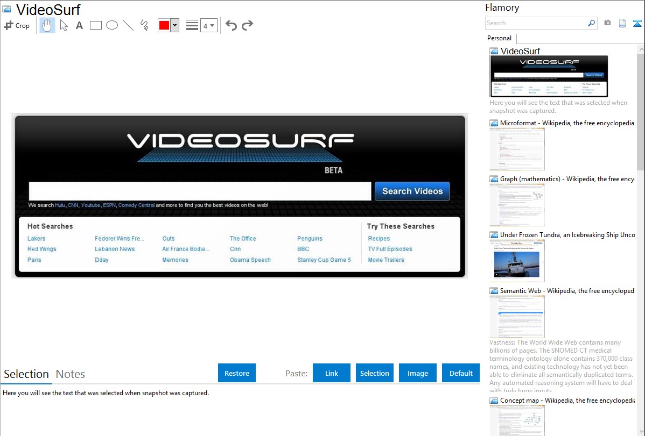The height and width of the screenshot is (436, 645).
Task: Paste as Image
Action: point(418,373)
